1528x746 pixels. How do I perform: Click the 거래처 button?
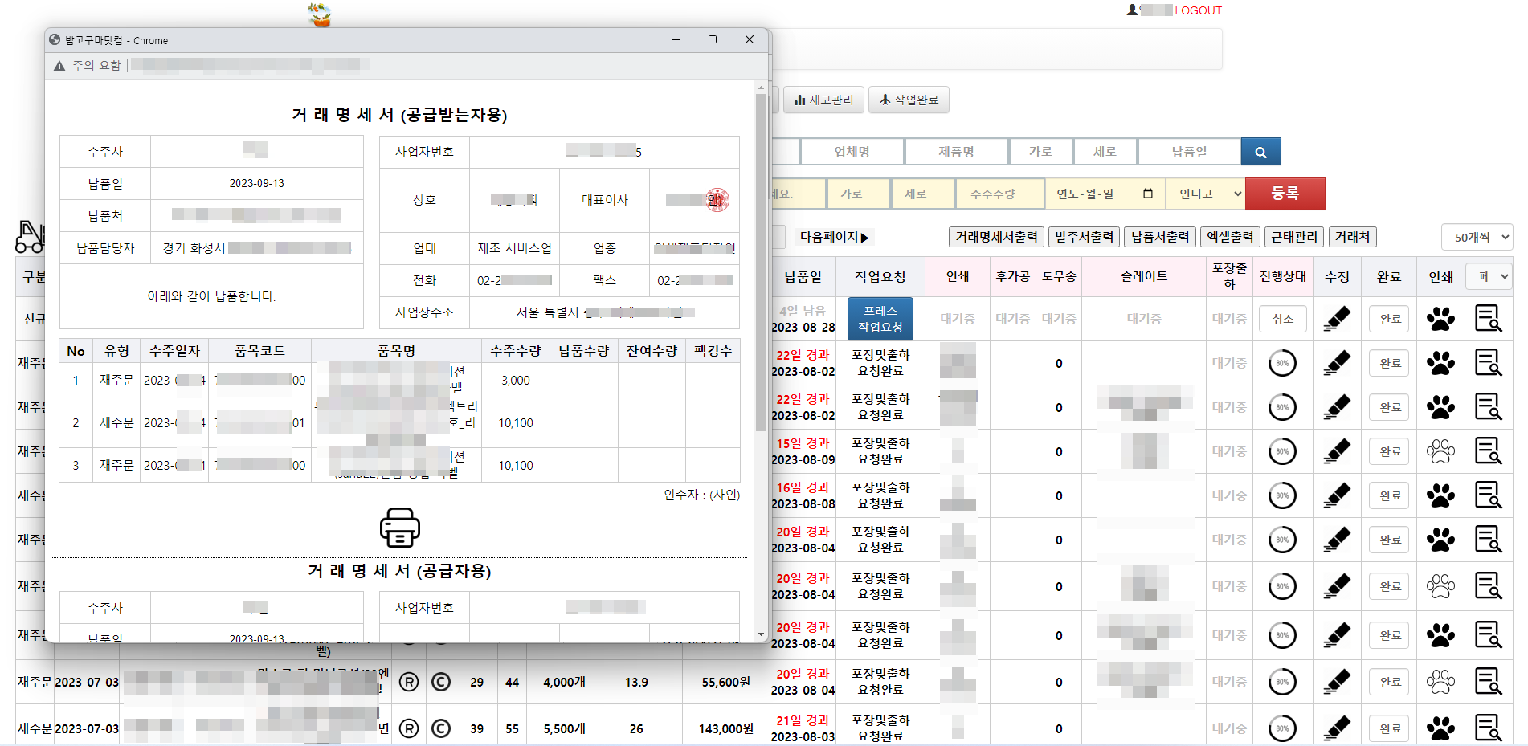click(x=1352, y=237)
